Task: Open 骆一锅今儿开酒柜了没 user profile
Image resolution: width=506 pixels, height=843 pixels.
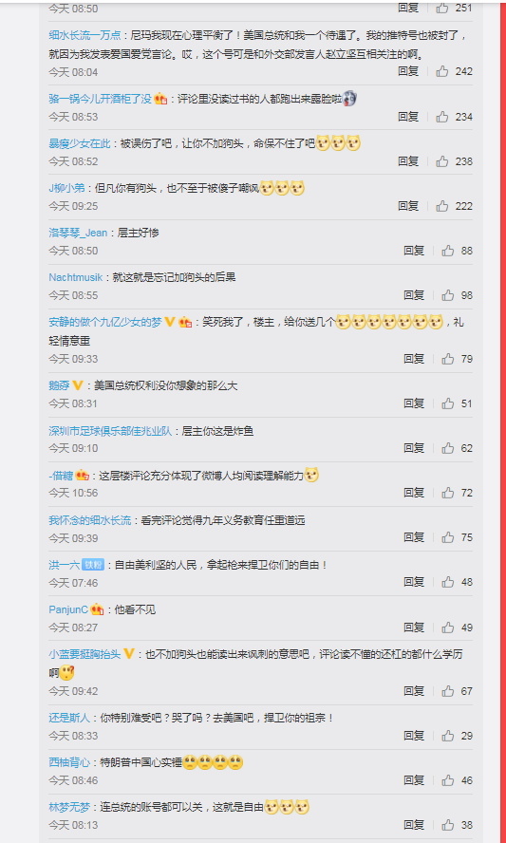Action: point(100,99)
